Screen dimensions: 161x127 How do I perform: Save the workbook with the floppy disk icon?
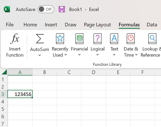click(x=62, y=9)
